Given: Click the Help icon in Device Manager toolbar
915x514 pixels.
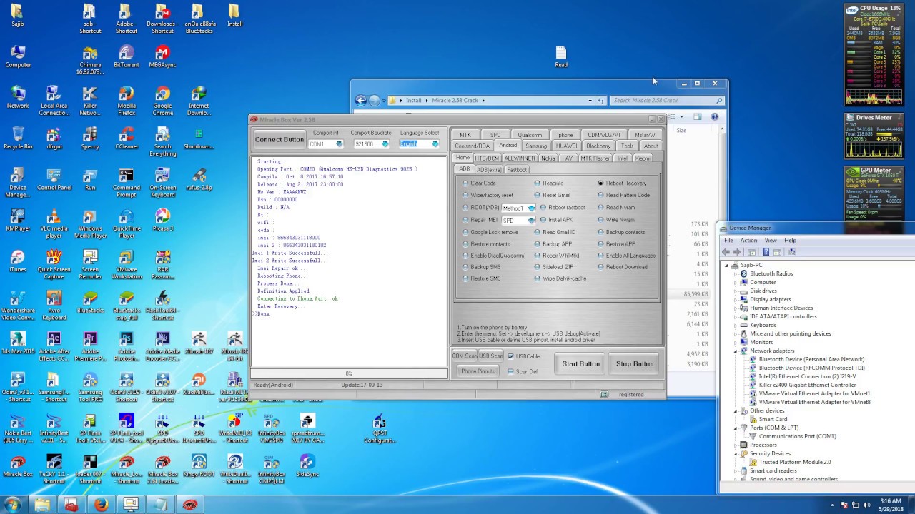Looking at the screenshot, I should point(766,252).
